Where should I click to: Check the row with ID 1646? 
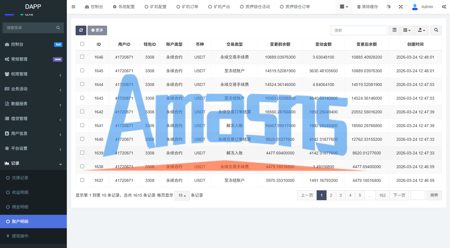[82, 57]
